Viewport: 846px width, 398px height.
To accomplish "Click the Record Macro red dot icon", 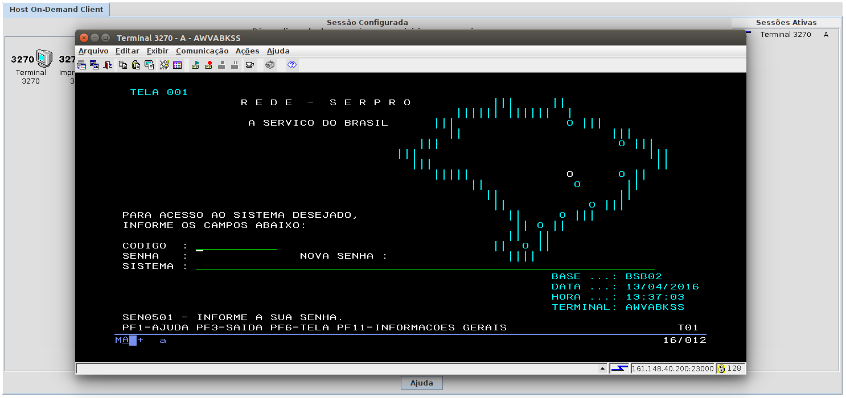I will [209, 65].
